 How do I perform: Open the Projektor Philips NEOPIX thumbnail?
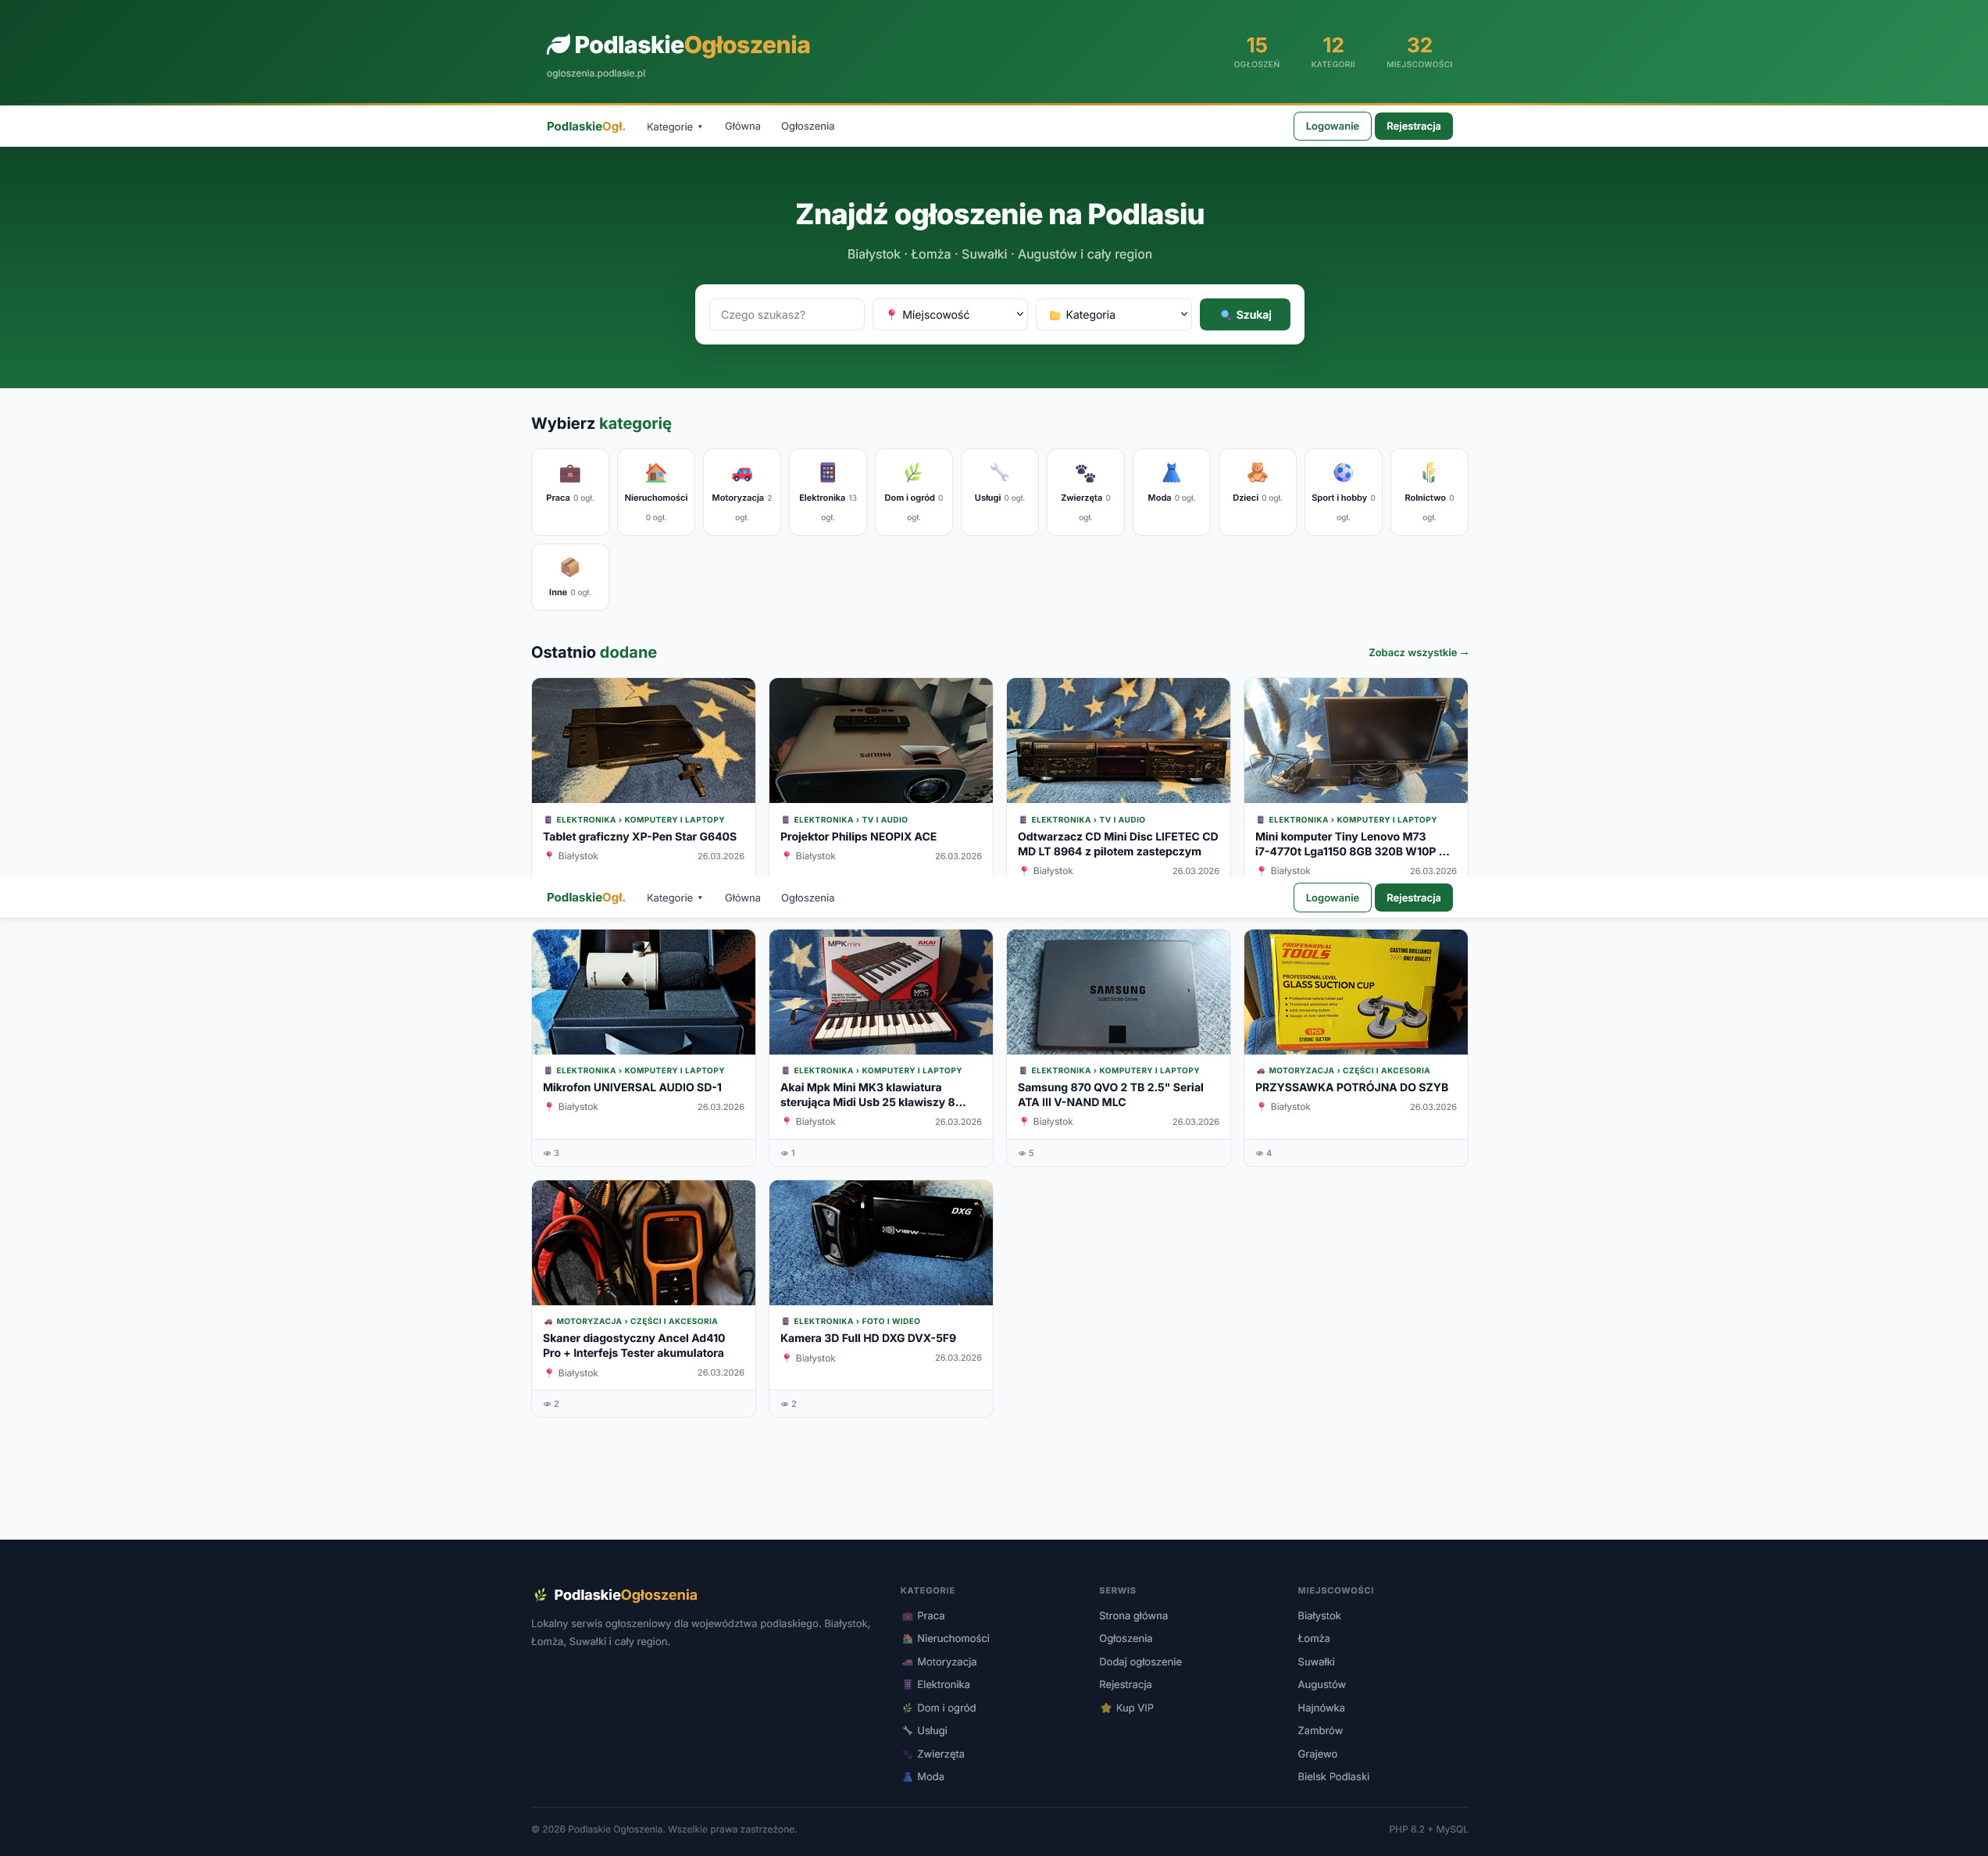tap(880, 740)
